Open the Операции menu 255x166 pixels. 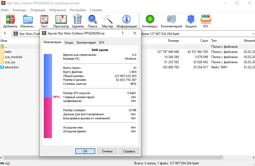tap(38, 10)
